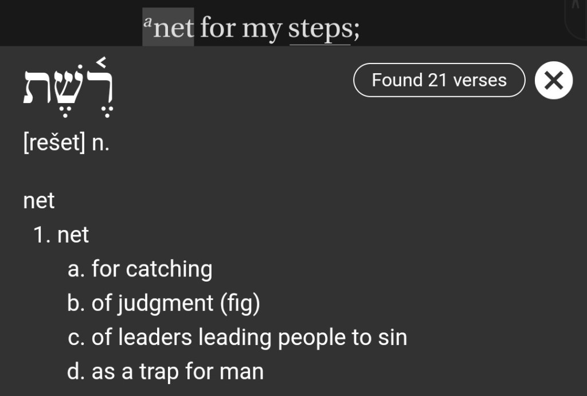The width and height of the screenshot is (587, 396).
Task: Pick definition "d. as a trap for man"
Action: point(165,372)
